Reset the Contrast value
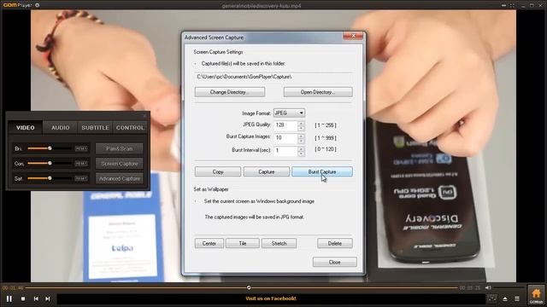This screenshot has width=547, height=307. point(81,164)
